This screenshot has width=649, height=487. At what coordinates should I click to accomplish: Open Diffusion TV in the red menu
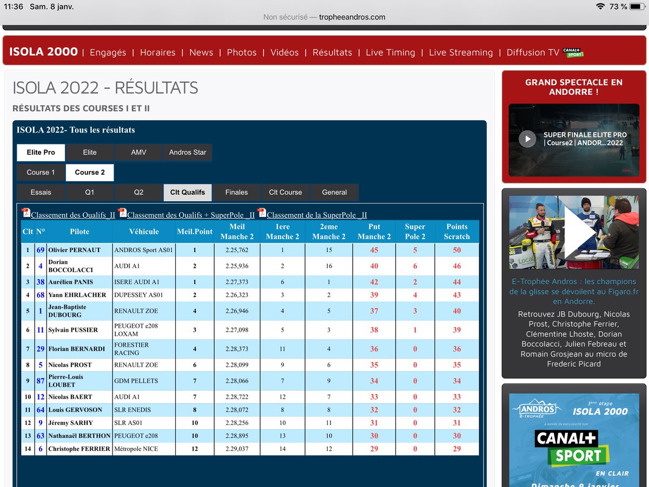(533, 52)
